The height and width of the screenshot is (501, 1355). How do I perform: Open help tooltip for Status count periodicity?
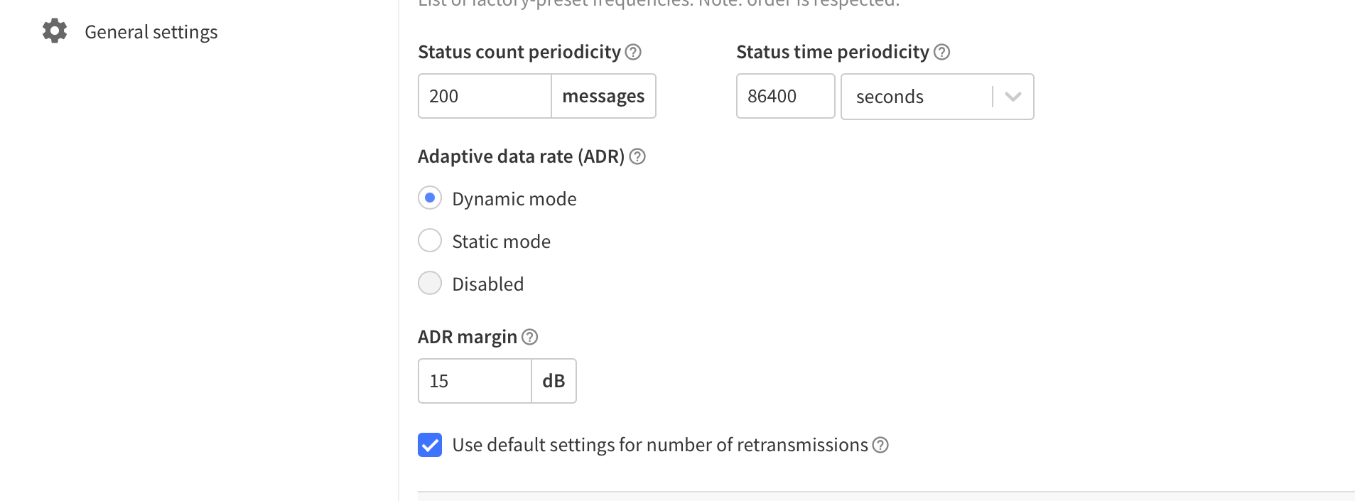633,52
